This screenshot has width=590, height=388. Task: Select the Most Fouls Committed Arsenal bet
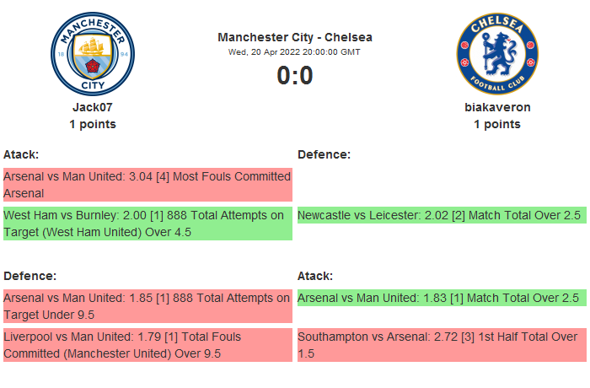pos(147,185)
